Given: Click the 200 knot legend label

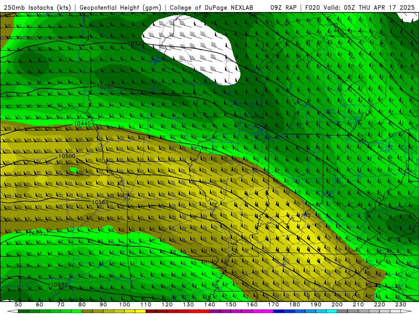Looking at the screenshot, I should tap(337, 305).
